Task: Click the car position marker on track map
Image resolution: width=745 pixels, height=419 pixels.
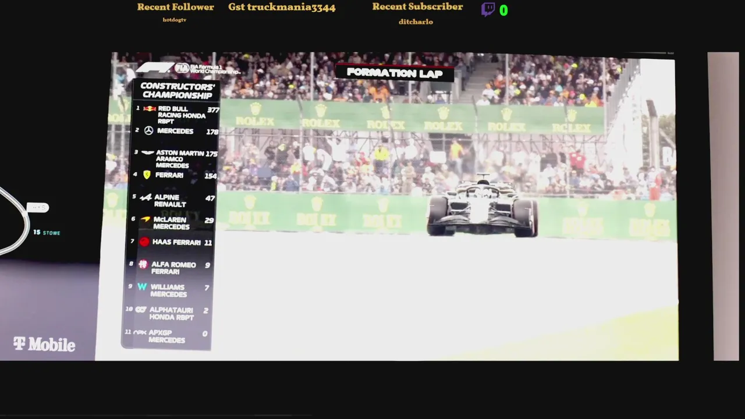Action: (37, 207)
